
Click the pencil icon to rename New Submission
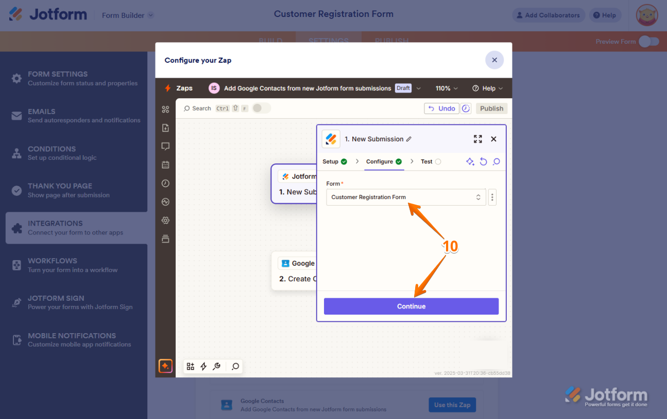(x=409, y=139)
